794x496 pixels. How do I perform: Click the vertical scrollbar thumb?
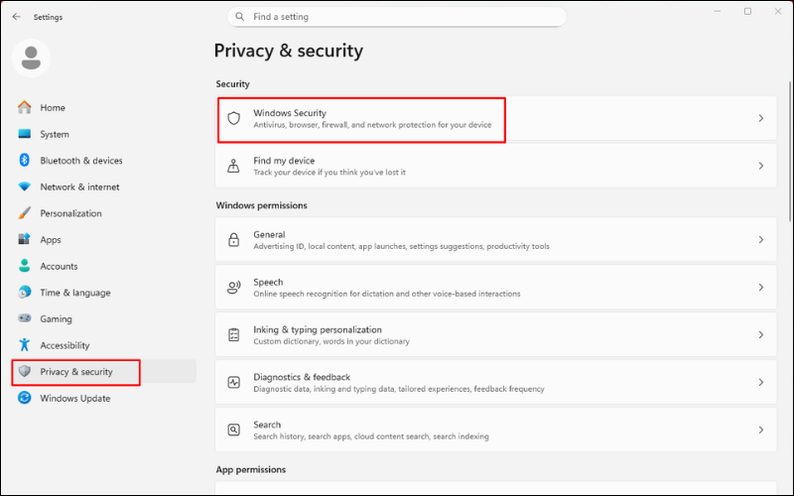[x=790, y=151]
